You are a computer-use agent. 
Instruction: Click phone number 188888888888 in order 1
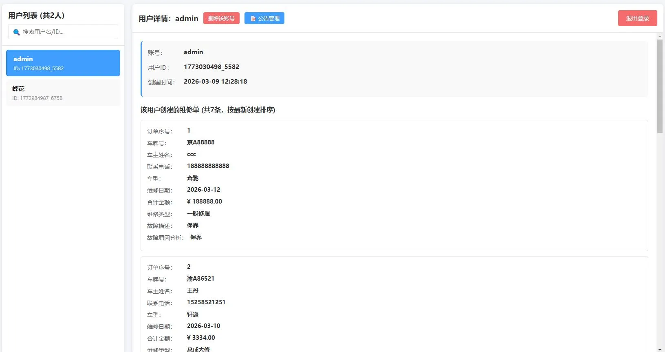pyautogui.click(x=208, y=166)
